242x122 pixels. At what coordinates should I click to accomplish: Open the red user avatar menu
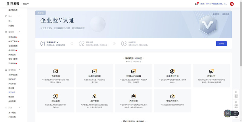point(232,4)
